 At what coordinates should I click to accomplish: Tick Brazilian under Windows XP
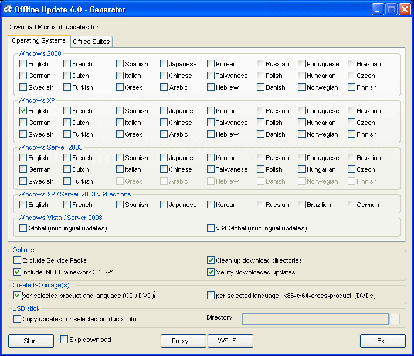point(351,111)
